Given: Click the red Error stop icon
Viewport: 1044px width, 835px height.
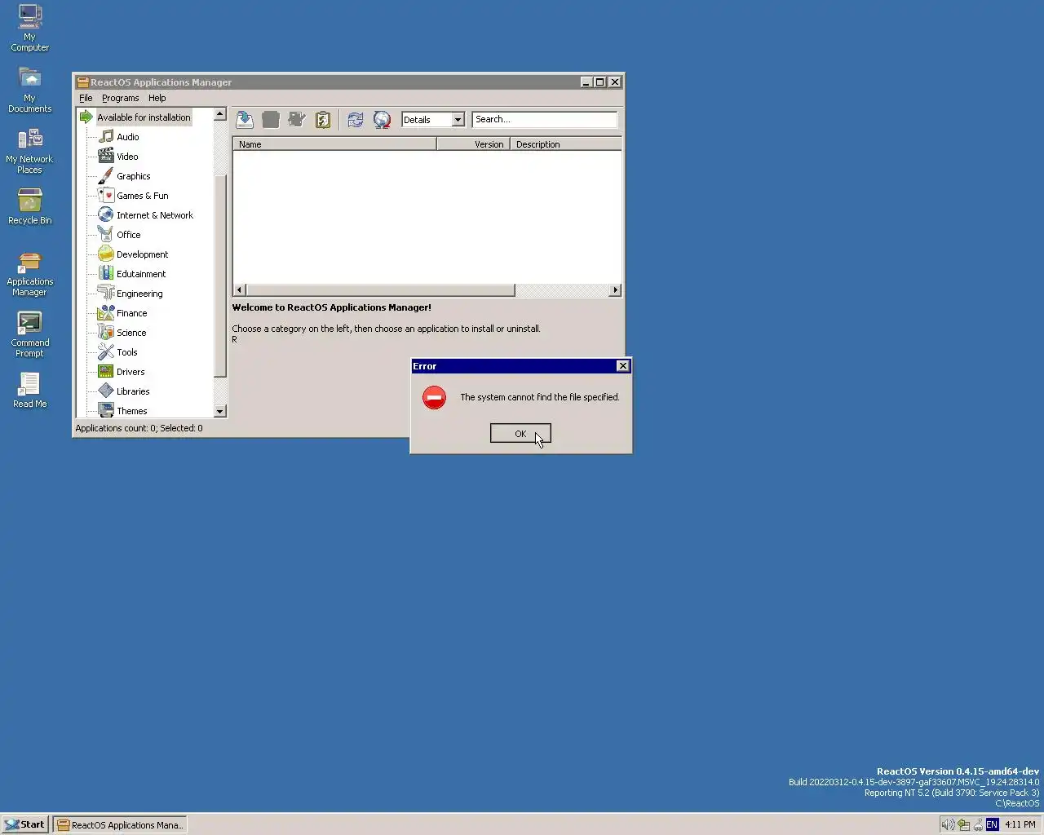Looking at the screenshot, I should 434,398.
